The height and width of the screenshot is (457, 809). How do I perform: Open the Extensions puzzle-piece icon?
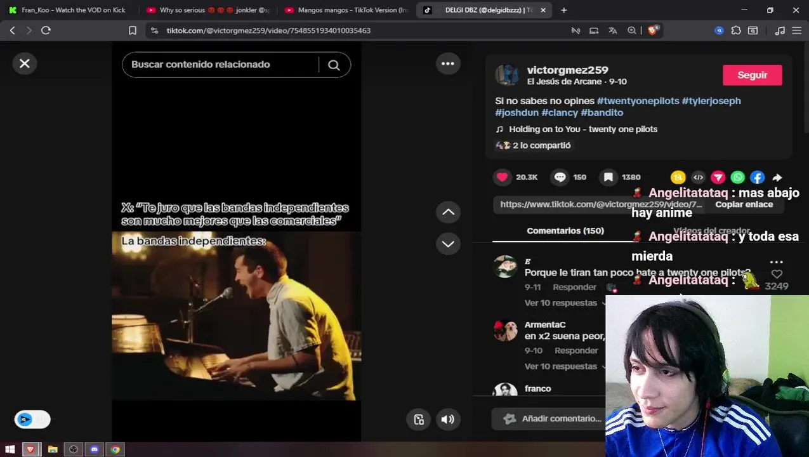point(736,30)
